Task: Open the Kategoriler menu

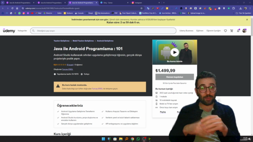Action: 22,31
